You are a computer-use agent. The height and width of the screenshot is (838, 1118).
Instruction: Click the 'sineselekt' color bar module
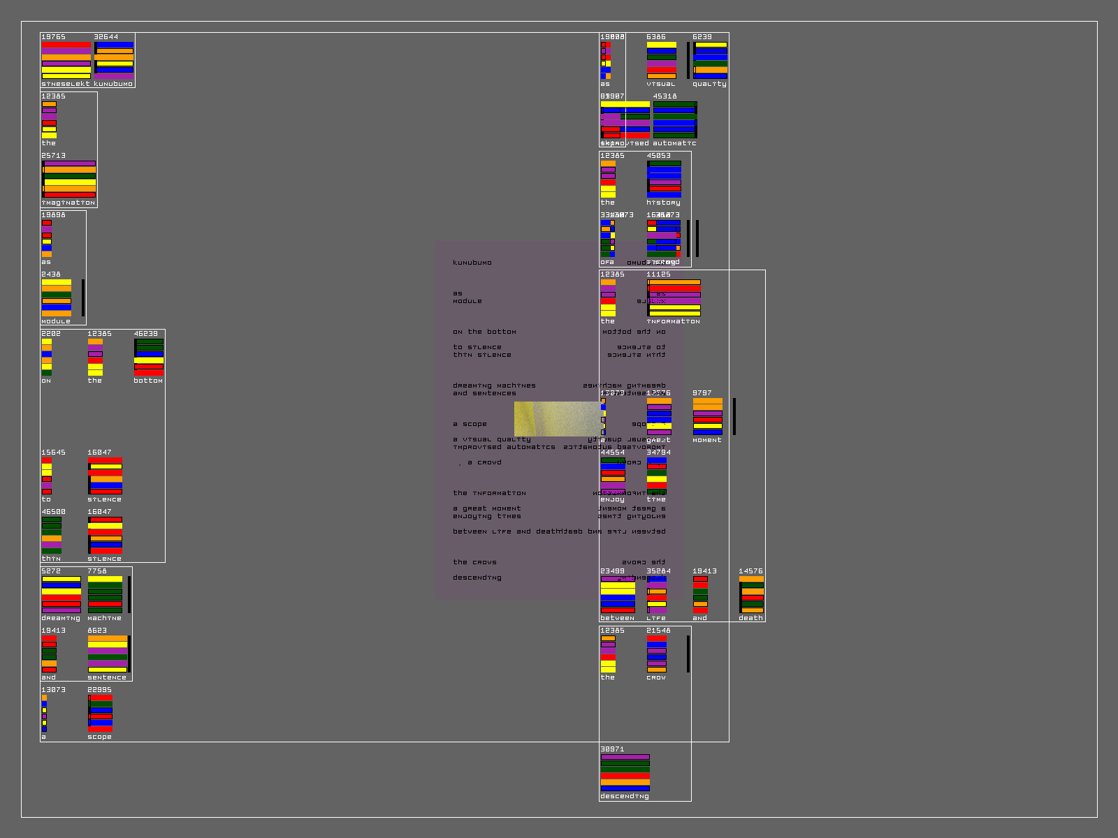click(66, 60)
